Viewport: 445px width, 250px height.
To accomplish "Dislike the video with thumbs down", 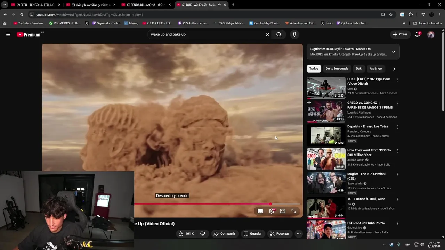I will 203,234.
